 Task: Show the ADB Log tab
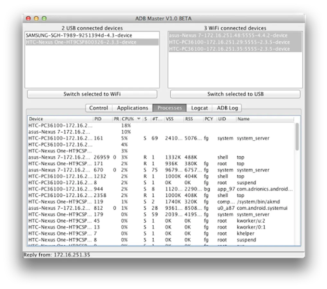coord(227,108)
